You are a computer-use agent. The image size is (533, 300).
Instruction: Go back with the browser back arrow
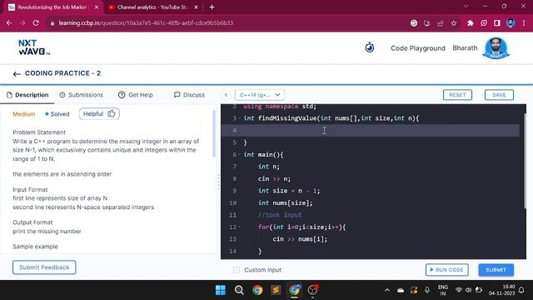pos(9,23)
